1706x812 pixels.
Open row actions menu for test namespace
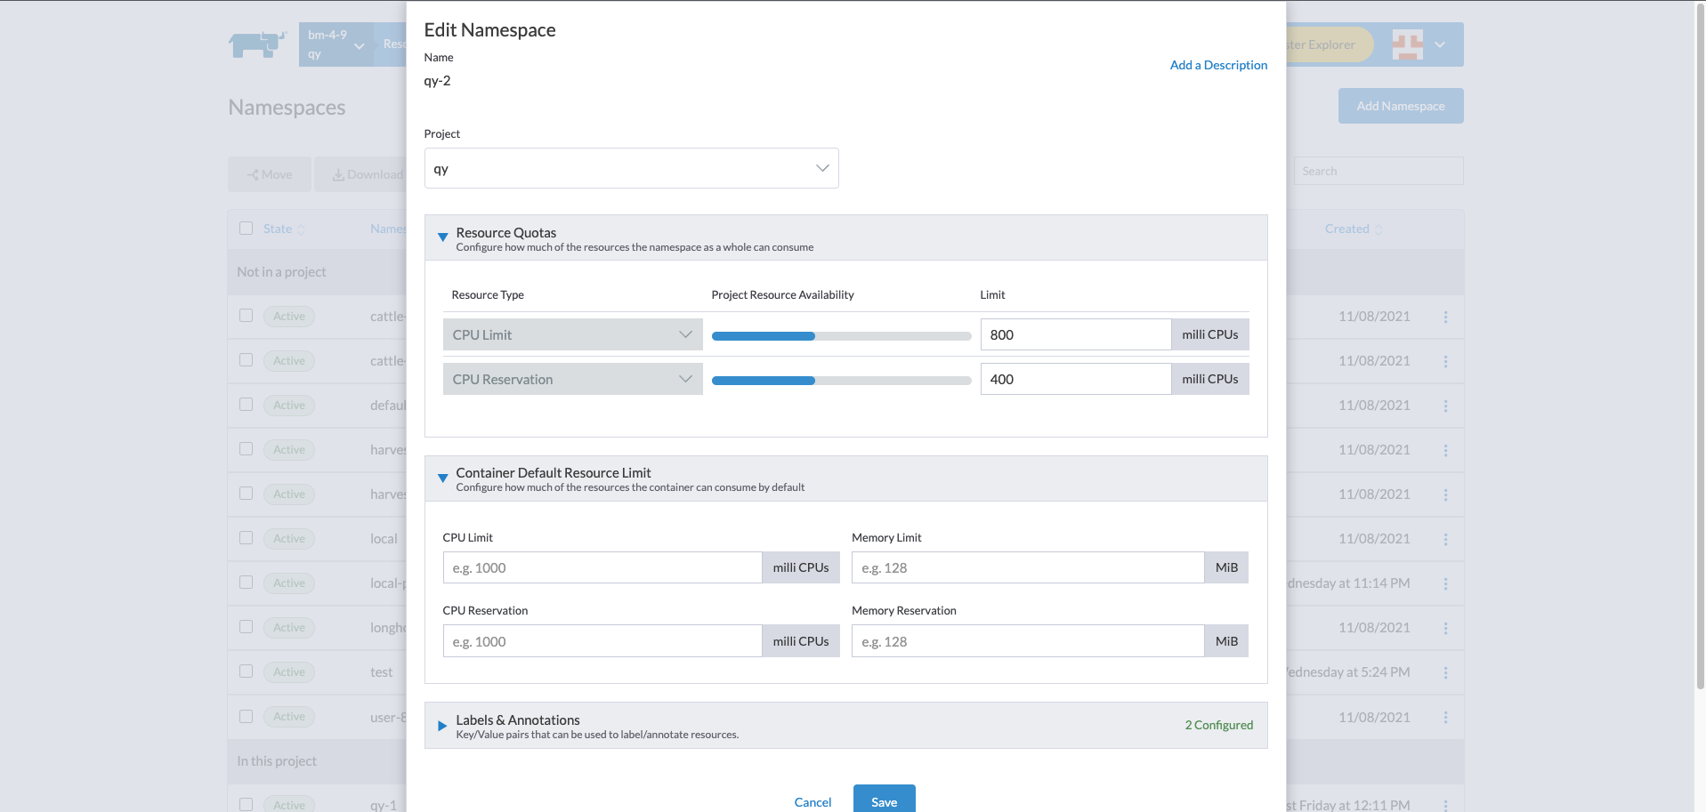(x=1445, y=672)
